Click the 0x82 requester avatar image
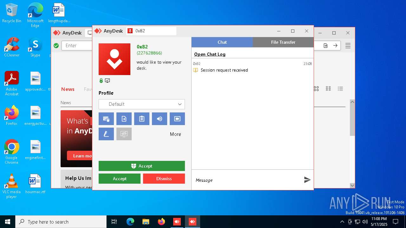Screen dimensions: 406x228 click(x=115, y=59)
